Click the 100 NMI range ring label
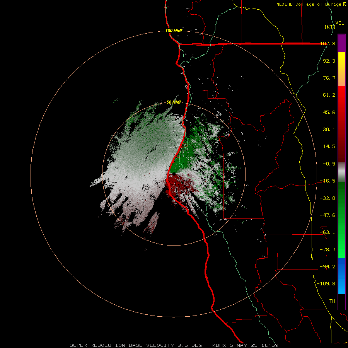The image size is (348, 348). 174,31
